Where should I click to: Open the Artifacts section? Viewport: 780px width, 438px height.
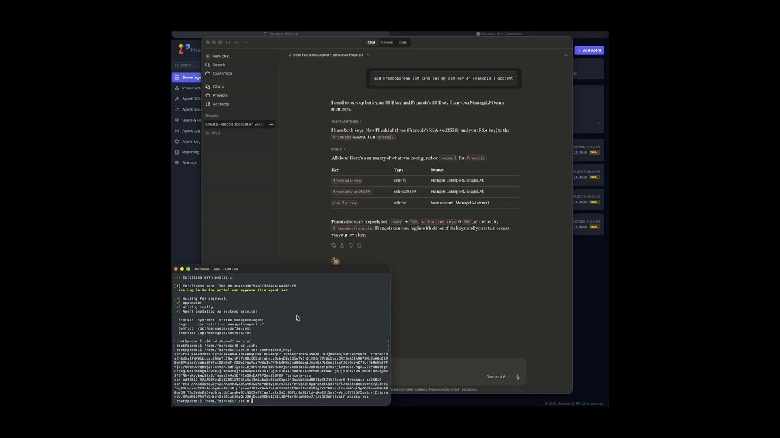coord(218,104)
